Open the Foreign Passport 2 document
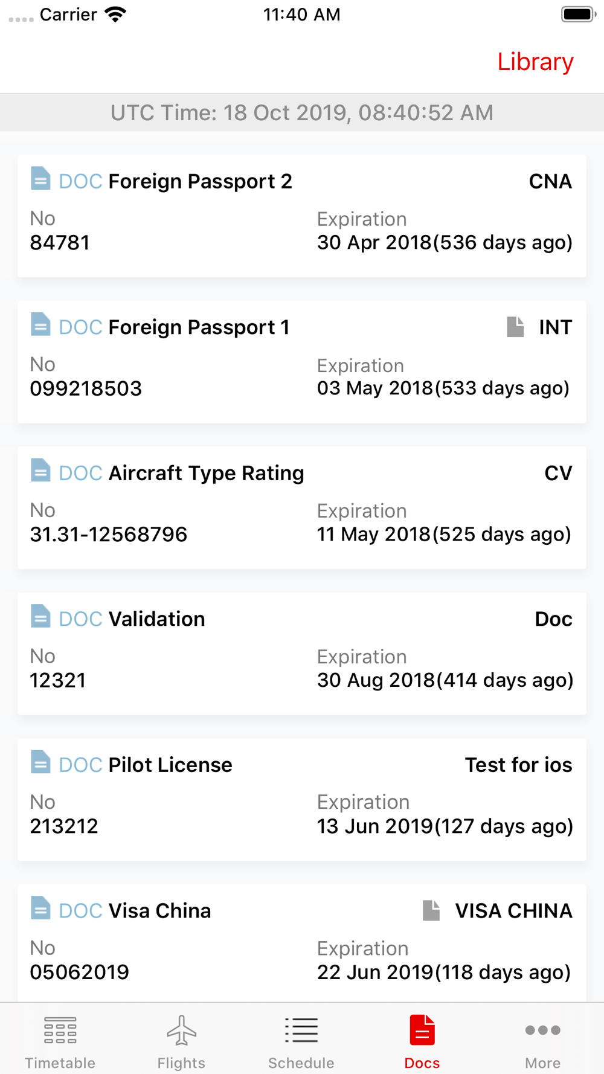The height and width of the screenshot is (1074, 604). [x=302, y=216]
